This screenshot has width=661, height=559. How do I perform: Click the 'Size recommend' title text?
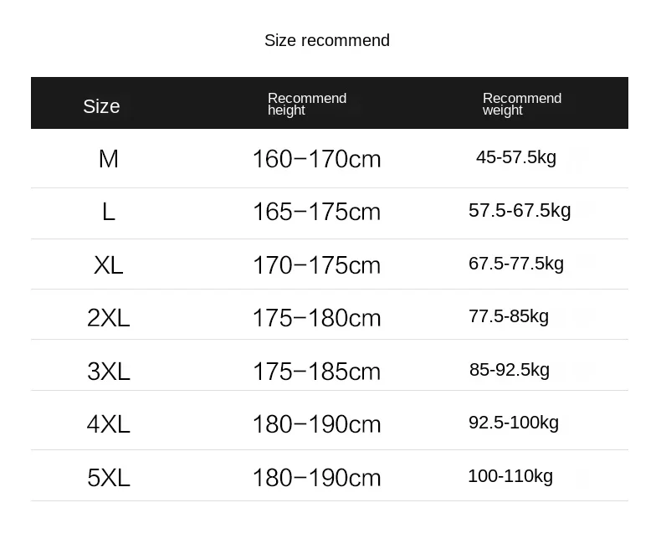(x=326, y=40)
